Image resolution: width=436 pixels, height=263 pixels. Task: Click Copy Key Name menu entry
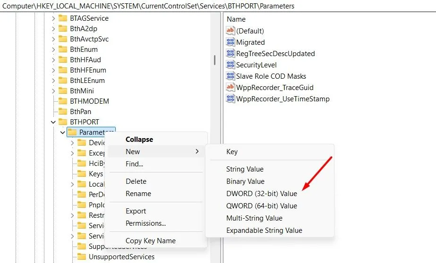[x=150, y=241]
